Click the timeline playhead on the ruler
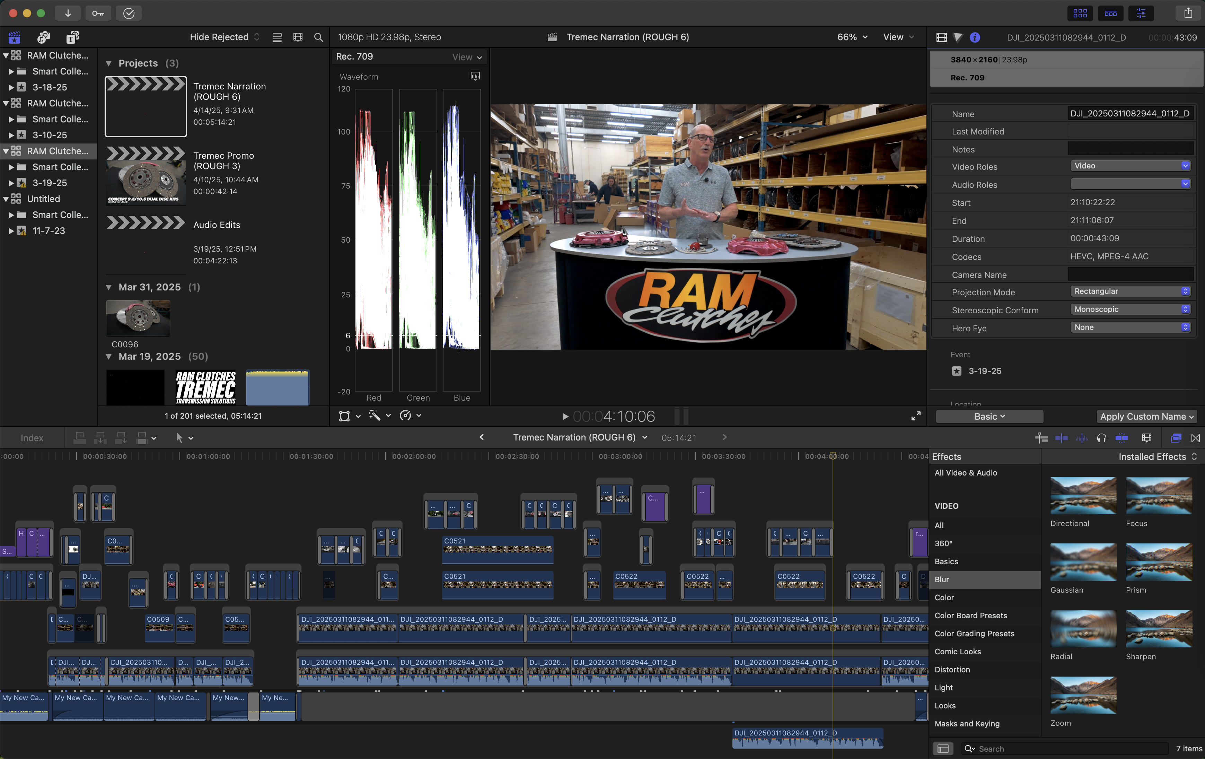1205x759 pixels. (x=833, y=456)
